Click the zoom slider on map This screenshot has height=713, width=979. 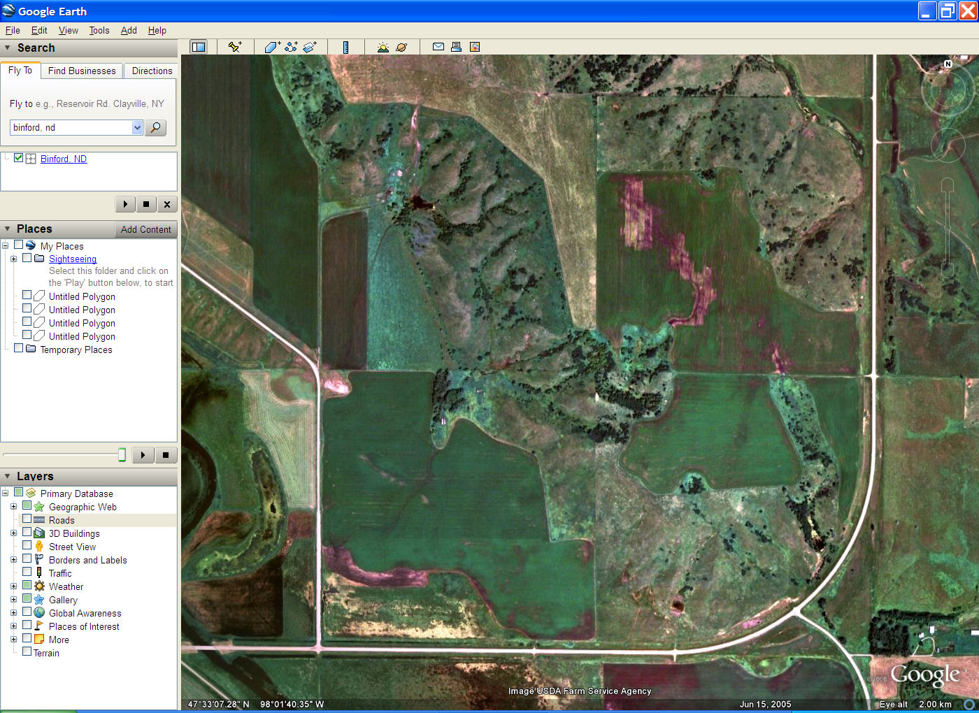948,228
